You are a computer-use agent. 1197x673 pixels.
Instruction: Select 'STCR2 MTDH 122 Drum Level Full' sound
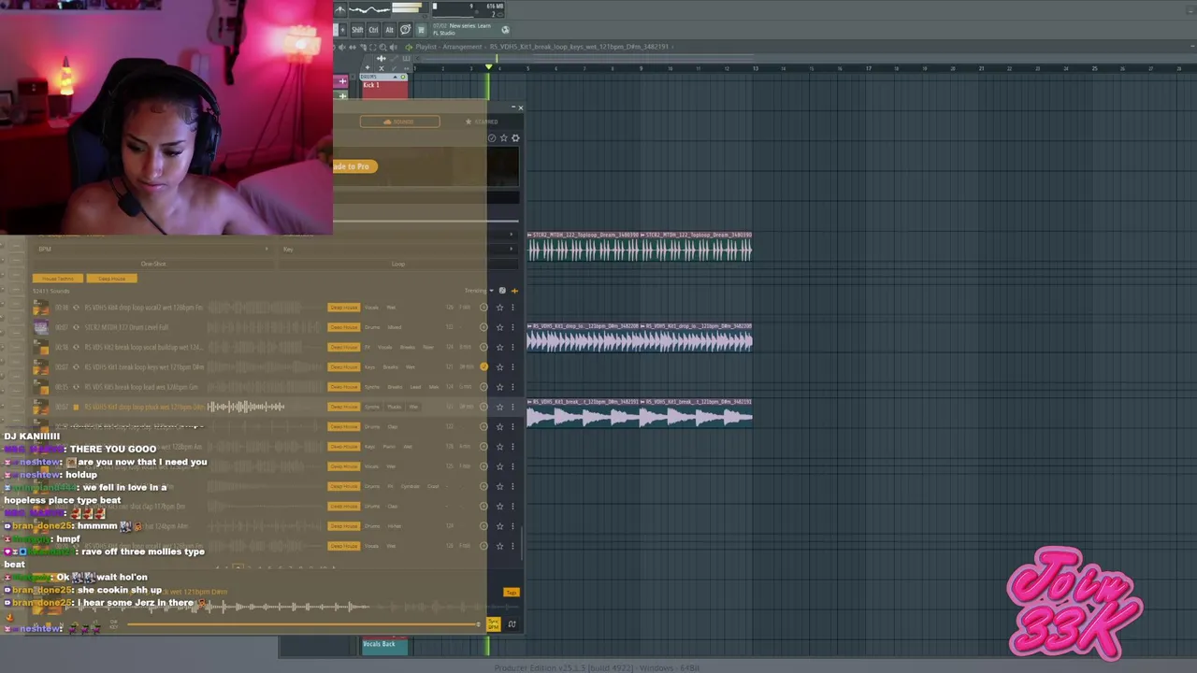click(126, 327)
